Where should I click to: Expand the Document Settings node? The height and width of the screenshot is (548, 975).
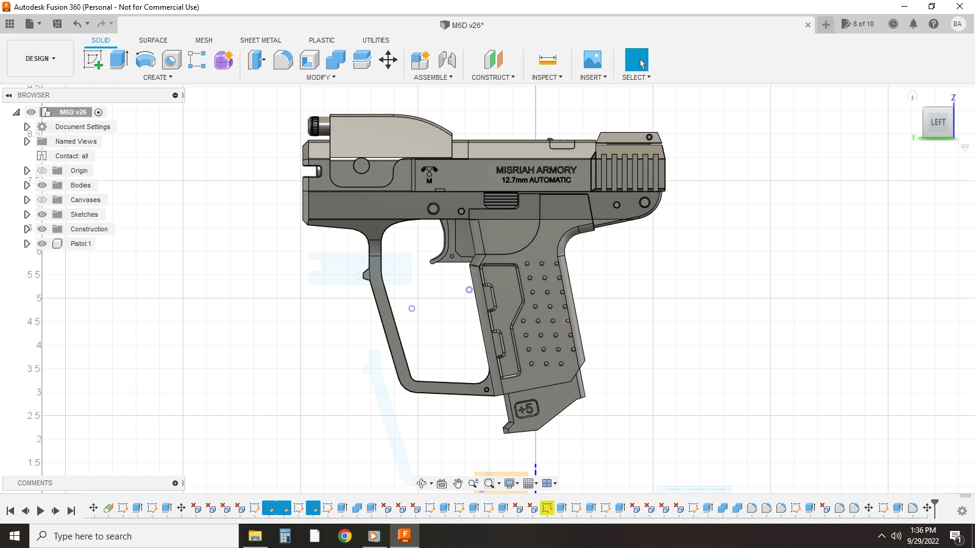(x=27, y=127)
